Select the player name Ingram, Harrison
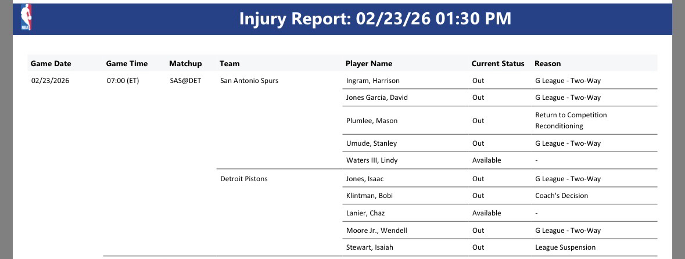Viewport: 685px width, 259px height. [x=373, y=81]
